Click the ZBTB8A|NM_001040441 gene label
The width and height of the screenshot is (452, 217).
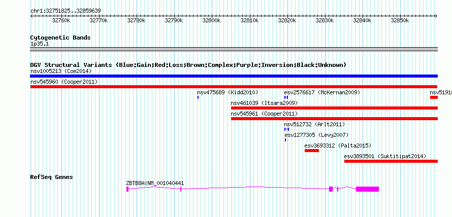coord(155,183)
